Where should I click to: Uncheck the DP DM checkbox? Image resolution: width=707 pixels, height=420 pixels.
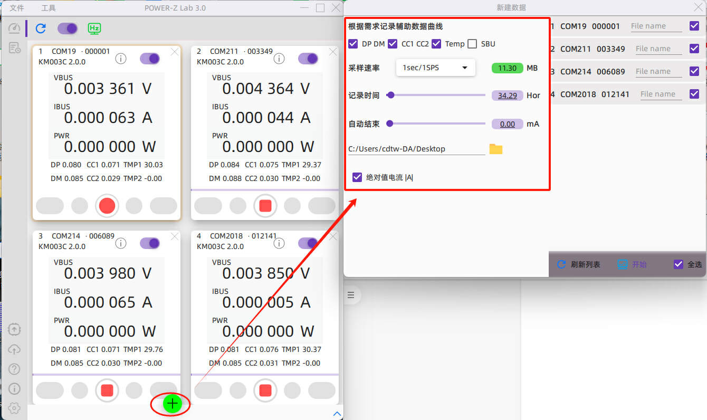(x=353, y=44)
